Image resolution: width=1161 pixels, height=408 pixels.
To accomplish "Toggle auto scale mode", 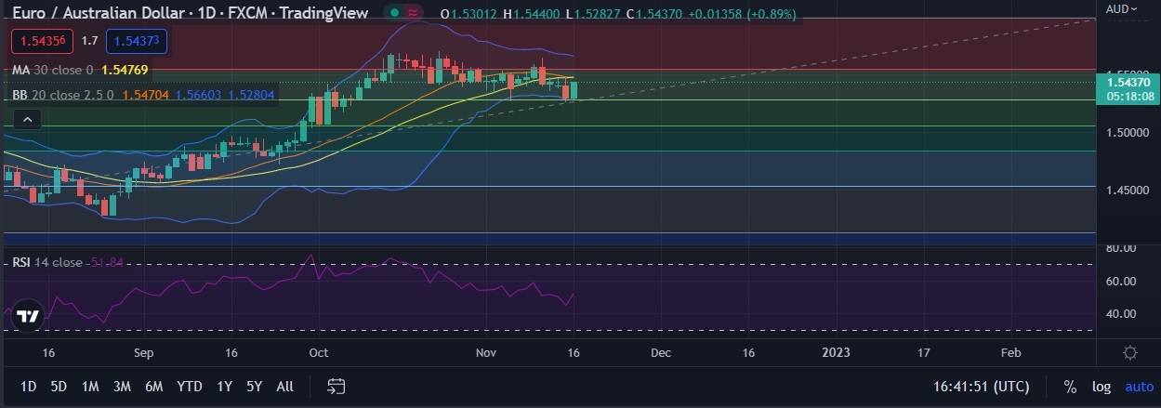I will 1139,386.
